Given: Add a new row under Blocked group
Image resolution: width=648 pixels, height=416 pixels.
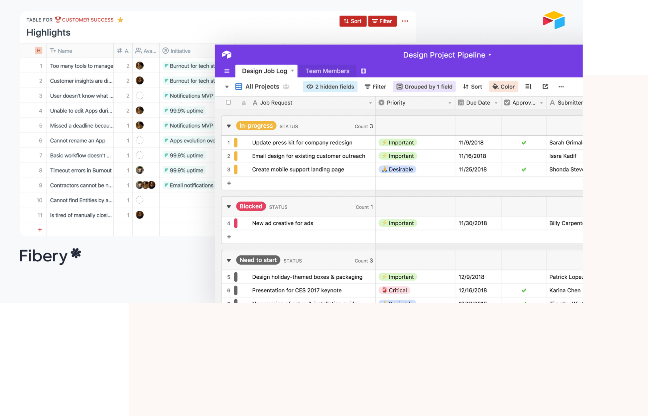Looking at the screenshot, I should 229,237.
